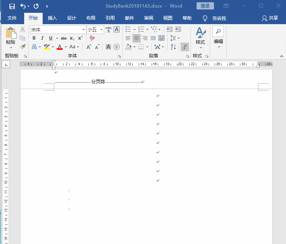The height and width of the screenshot is (244, 286).
Task: Justify paragraph text
Action: coord(153,38)
